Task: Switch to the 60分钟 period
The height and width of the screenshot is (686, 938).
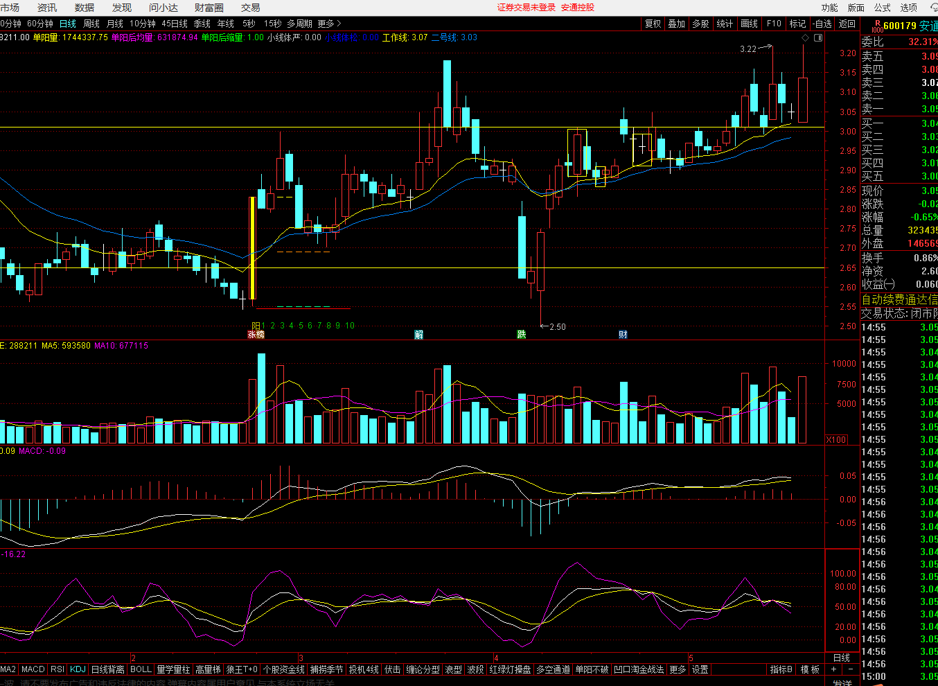Action: (x=40, y=24)
